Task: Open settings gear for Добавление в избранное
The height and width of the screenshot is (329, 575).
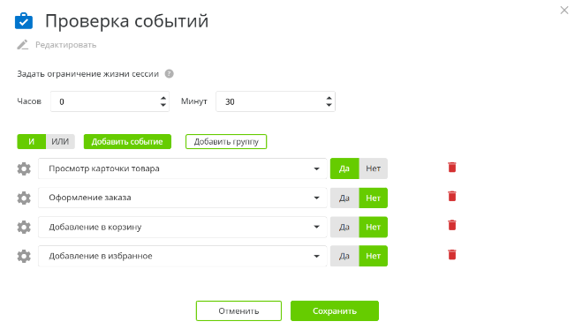Action: coord(24,256)
